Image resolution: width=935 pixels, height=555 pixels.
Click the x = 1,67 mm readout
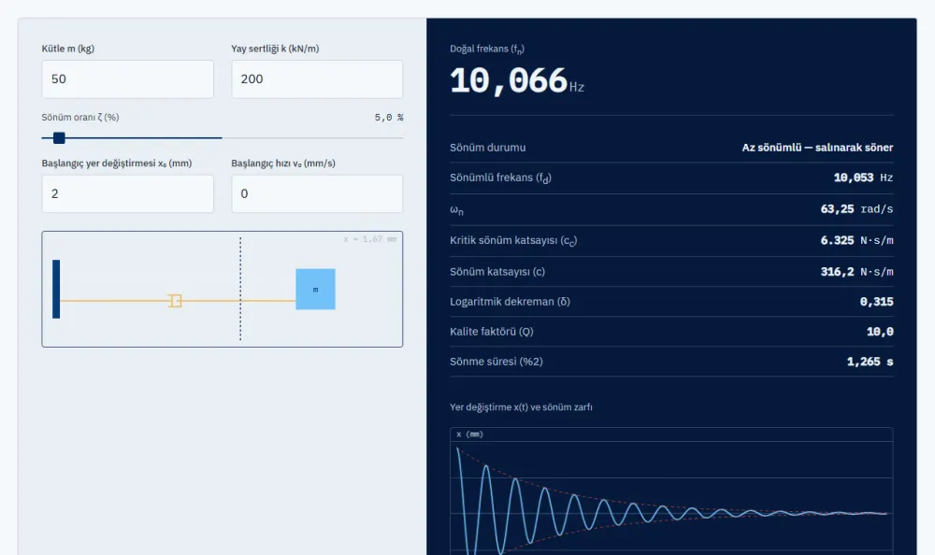point(369,239)
